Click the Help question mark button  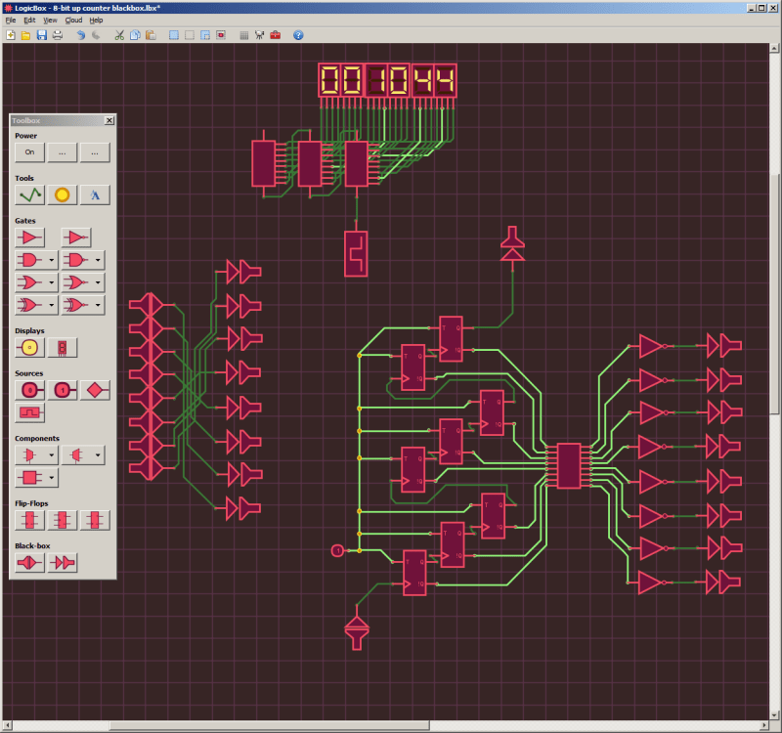297,35
